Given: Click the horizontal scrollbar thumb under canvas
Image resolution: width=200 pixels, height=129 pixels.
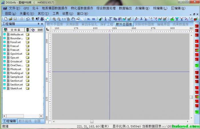Looking at the screenshot, I should (92, 122).
